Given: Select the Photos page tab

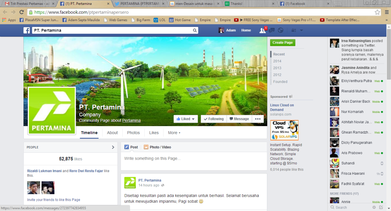Looking at the screenshot, I should coord(133,133).
